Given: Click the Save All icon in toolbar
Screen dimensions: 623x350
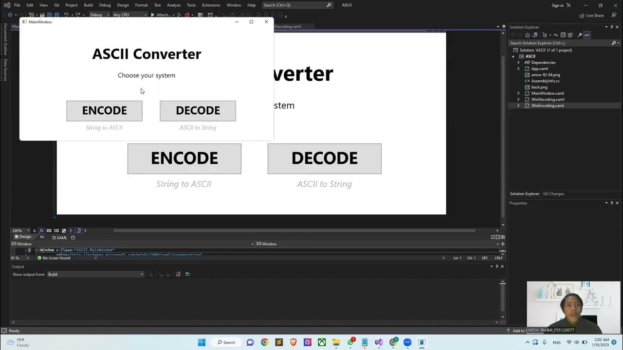Looking at the screenshot, I should [56, 15].
